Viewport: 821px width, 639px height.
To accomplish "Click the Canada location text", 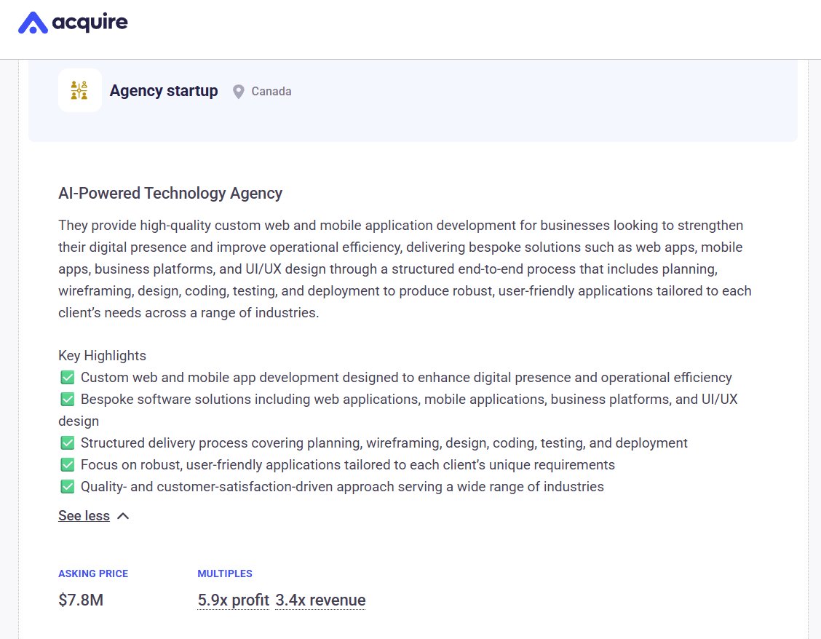I will [271, 91].
